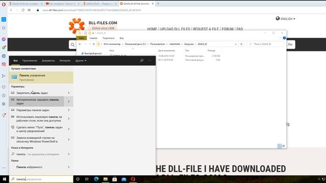Click Explorer search field
Image resolution: width=326 pixels, height=183 pixels.
[265, 44]
